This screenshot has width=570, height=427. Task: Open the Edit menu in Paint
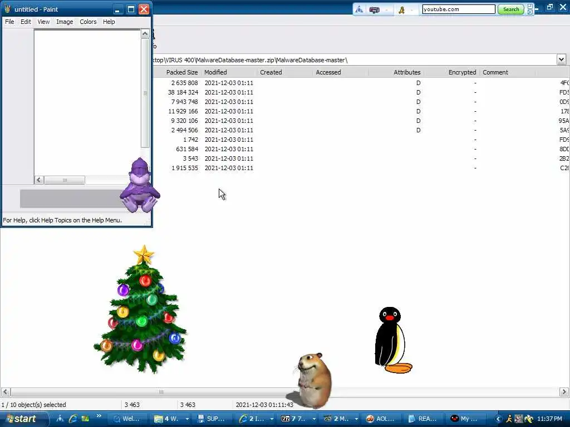coord(26,22)
